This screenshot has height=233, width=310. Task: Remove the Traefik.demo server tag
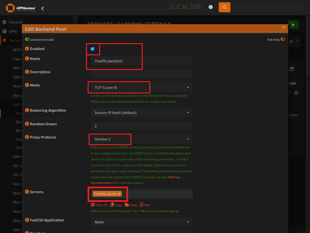click(x=119, y=194)
